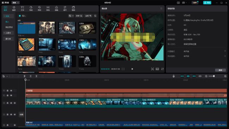Open the Audio (音频) tab in top toolbar

click(14, 8)
